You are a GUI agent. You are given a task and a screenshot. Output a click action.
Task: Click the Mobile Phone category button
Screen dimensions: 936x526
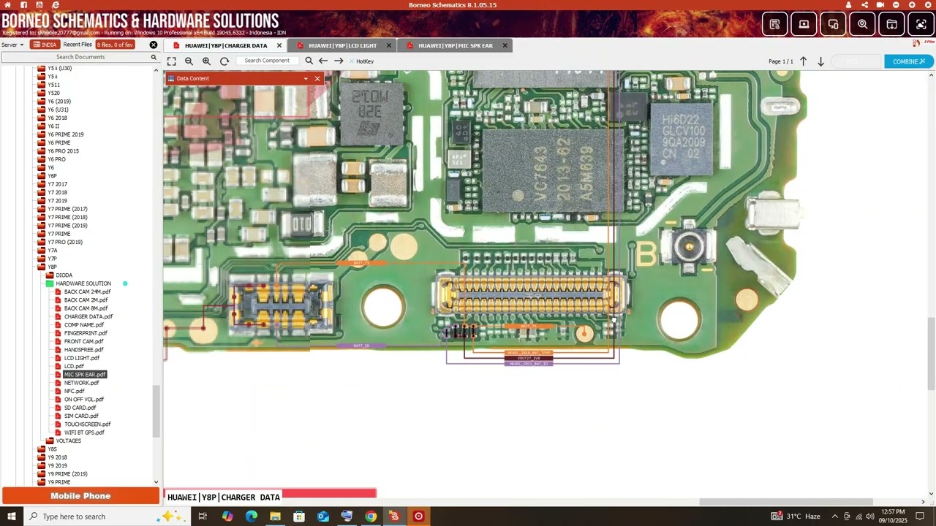pos(80,496)
